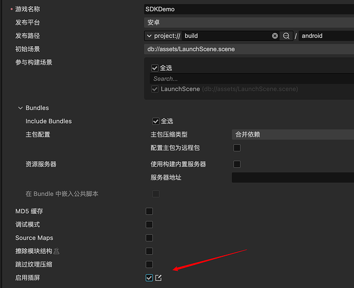The height and width of the screenshot is (288, 354).
Task: Enable 擦除模块结构 checkbox
Action: point(149,251)
